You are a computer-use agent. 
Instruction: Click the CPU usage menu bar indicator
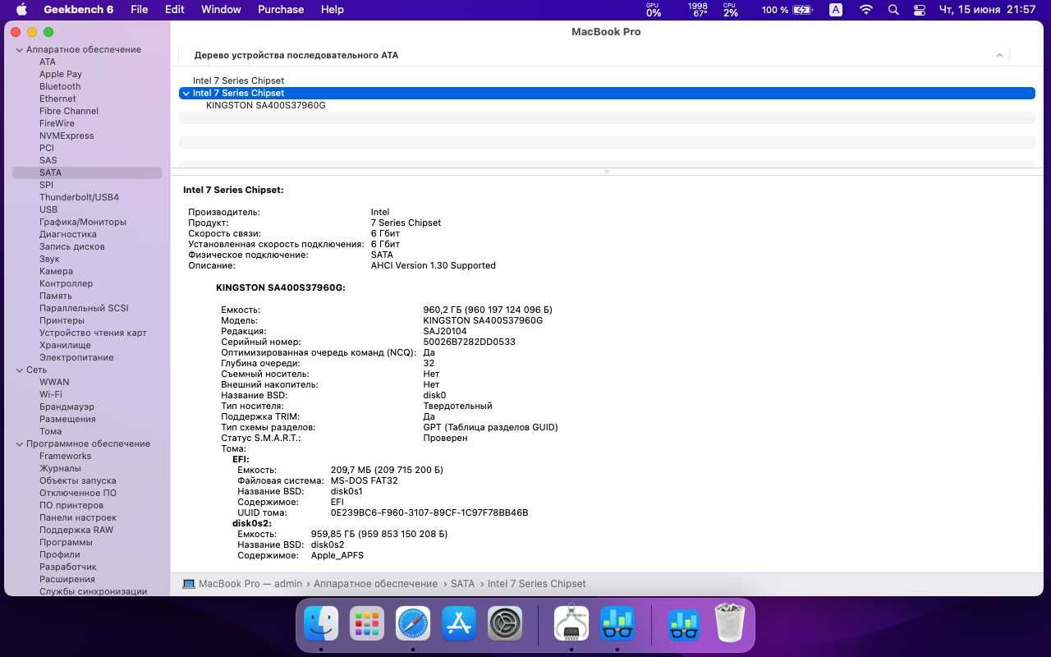730,10
